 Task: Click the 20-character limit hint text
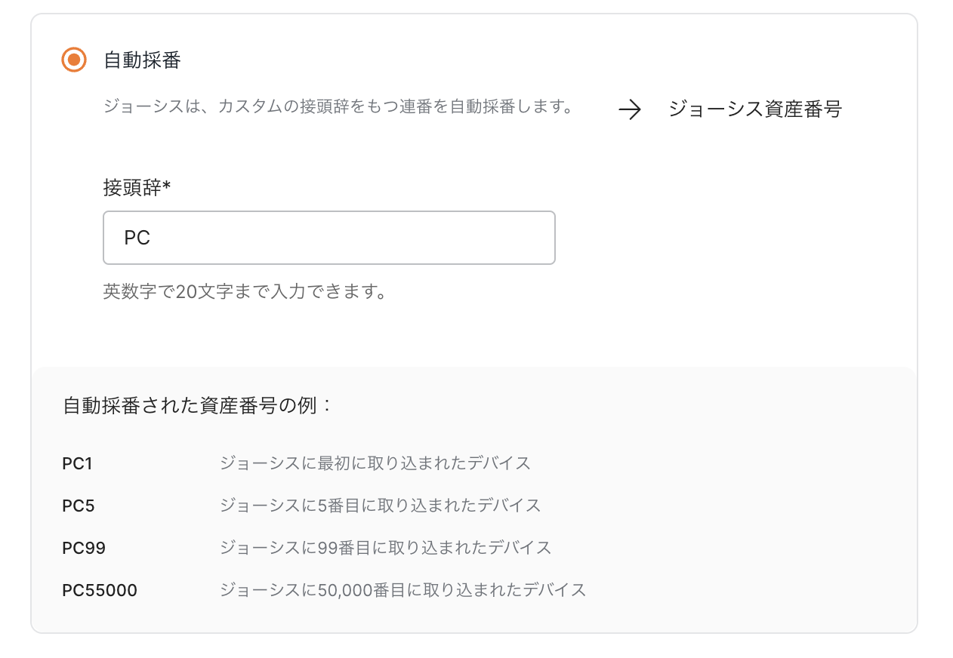coord(245,291)
